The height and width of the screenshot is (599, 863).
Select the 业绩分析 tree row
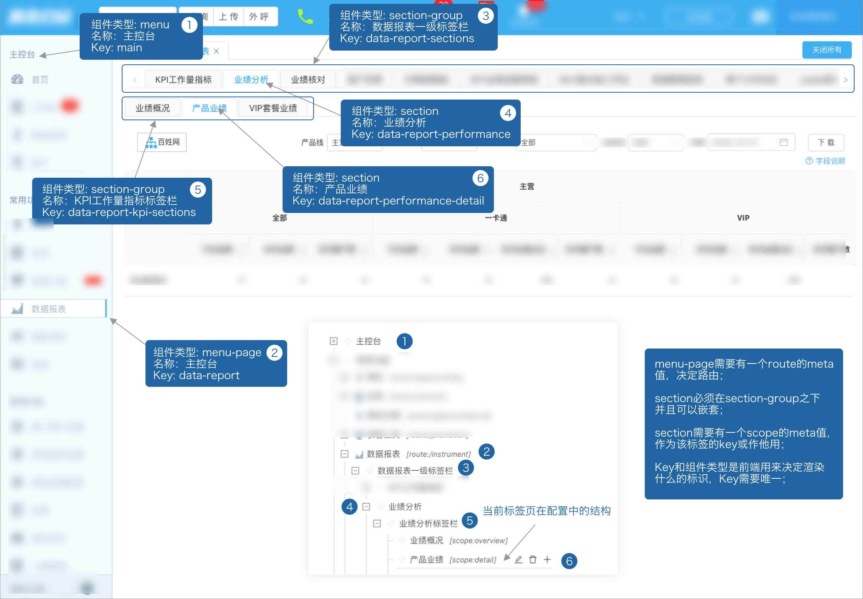[x=405, y=507]
